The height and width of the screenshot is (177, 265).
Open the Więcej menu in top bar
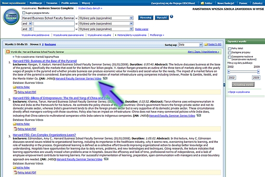coord(87,3)
